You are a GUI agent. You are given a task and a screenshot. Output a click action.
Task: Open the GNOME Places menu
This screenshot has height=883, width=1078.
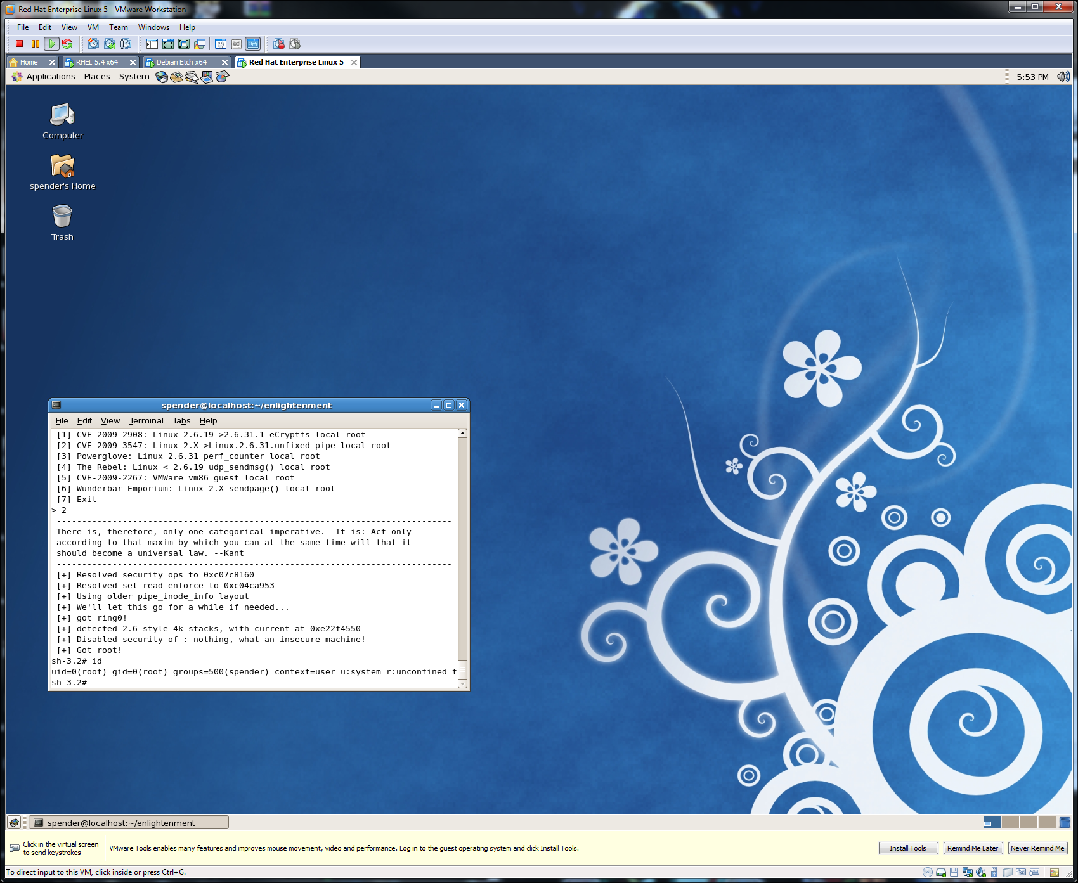point(97,77)
